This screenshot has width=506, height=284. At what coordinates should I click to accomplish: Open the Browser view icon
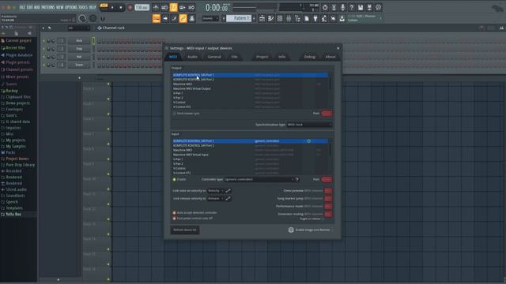pos(297,19)
